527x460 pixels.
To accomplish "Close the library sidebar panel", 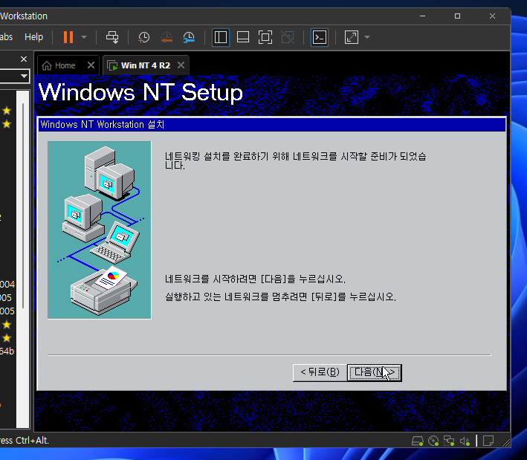I will point(24,59).
